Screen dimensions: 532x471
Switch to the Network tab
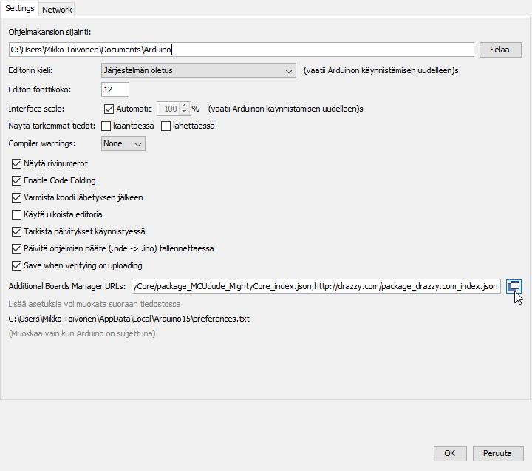click(57, 10)
